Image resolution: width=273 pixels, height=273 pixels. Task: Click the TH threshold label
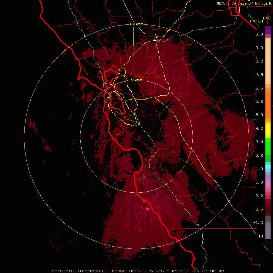[261, 236]
